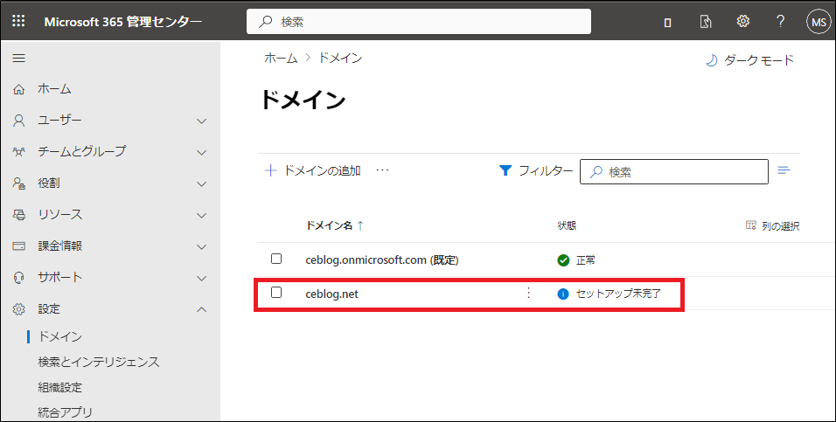Click the ドメイン breadcrumb

coord(340,58)
